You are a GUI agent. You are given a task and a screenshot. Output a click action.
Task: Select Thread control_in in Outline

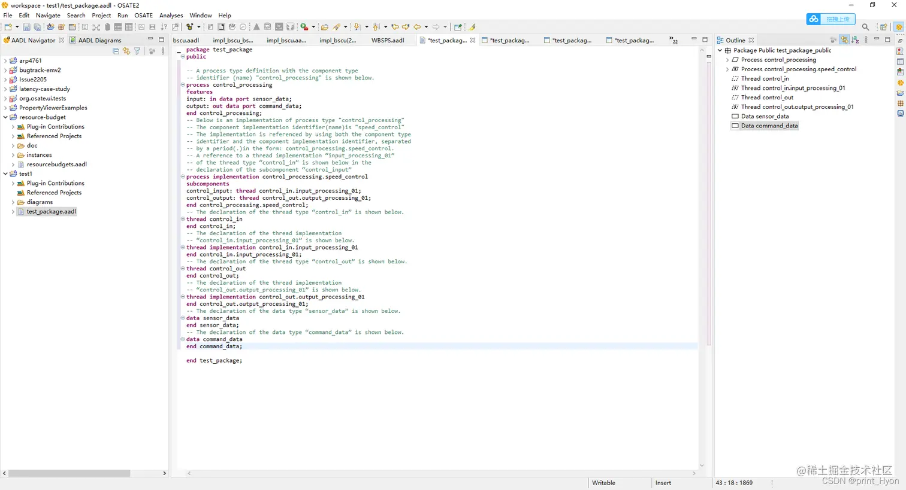coord(765,78)
